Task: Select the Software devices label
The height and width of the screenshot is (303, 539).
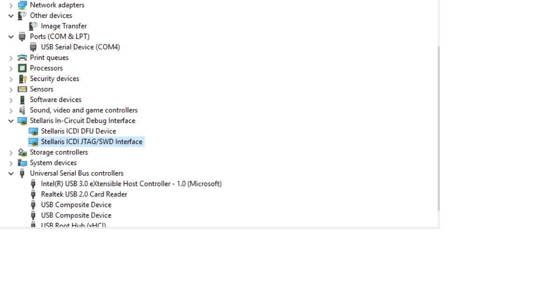Action: click(x=55, y=100)
